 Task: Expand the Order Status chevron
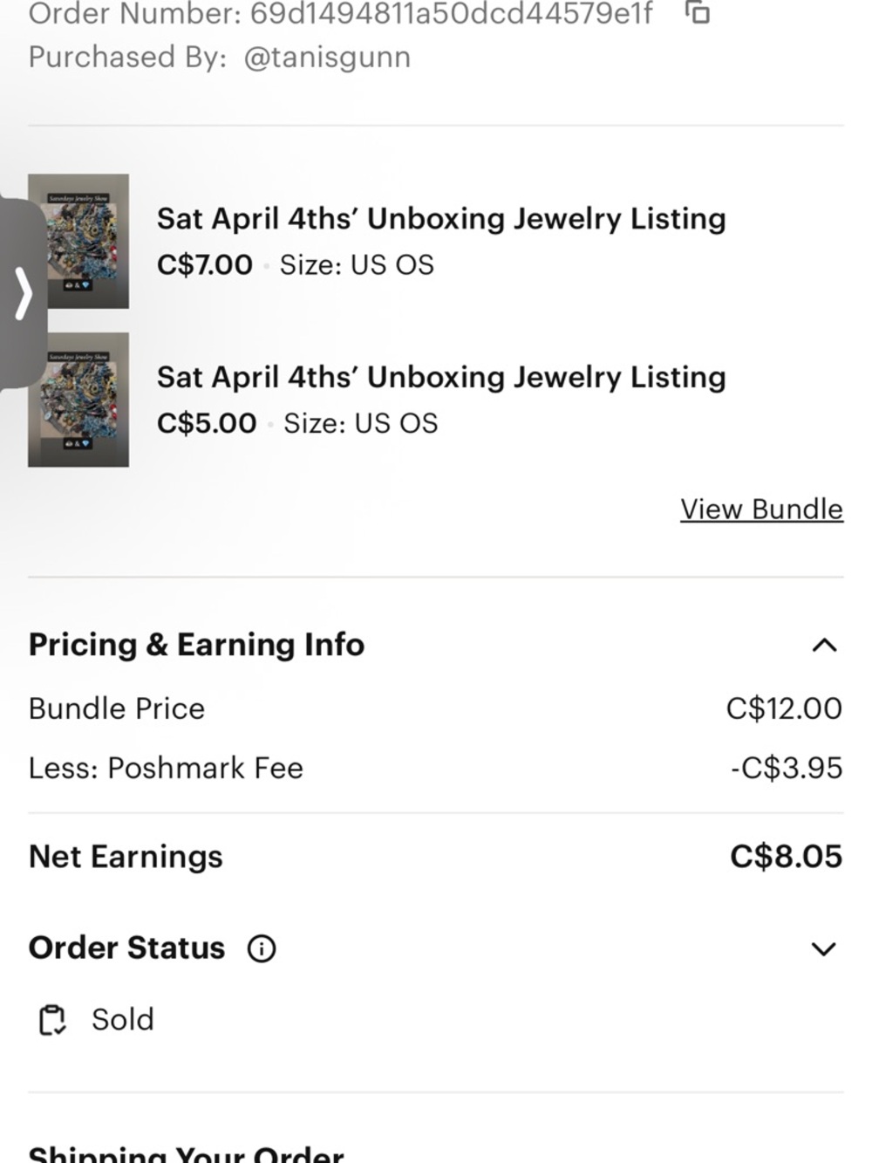(824, 948)
